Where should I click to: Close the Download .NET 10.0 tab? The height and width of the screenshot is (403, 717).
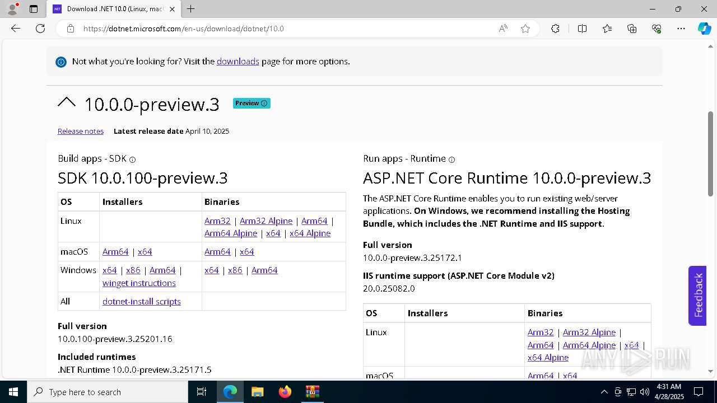(172, 9)
